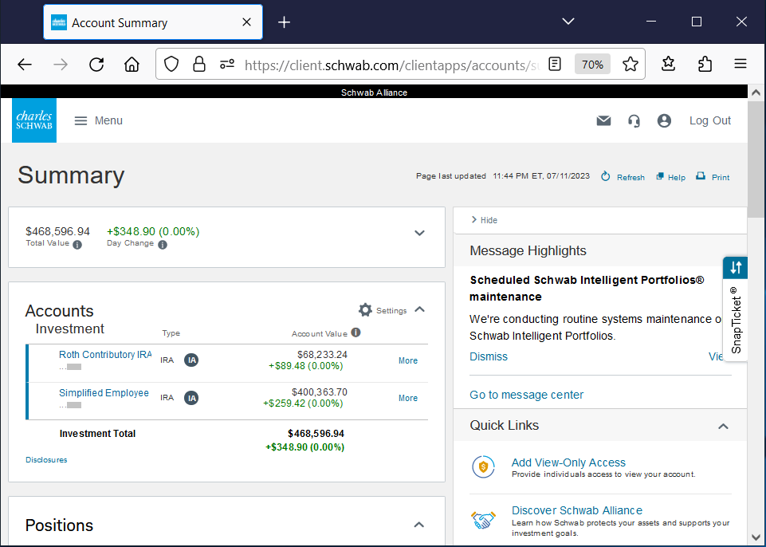This screenshot has height=547, width=766.
Task: List all tabs dropdown arrow
Action: click(568, 22)
